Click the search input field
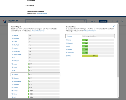Image resolution: width=126 pixels, height=100 pixels. (55, 21)
